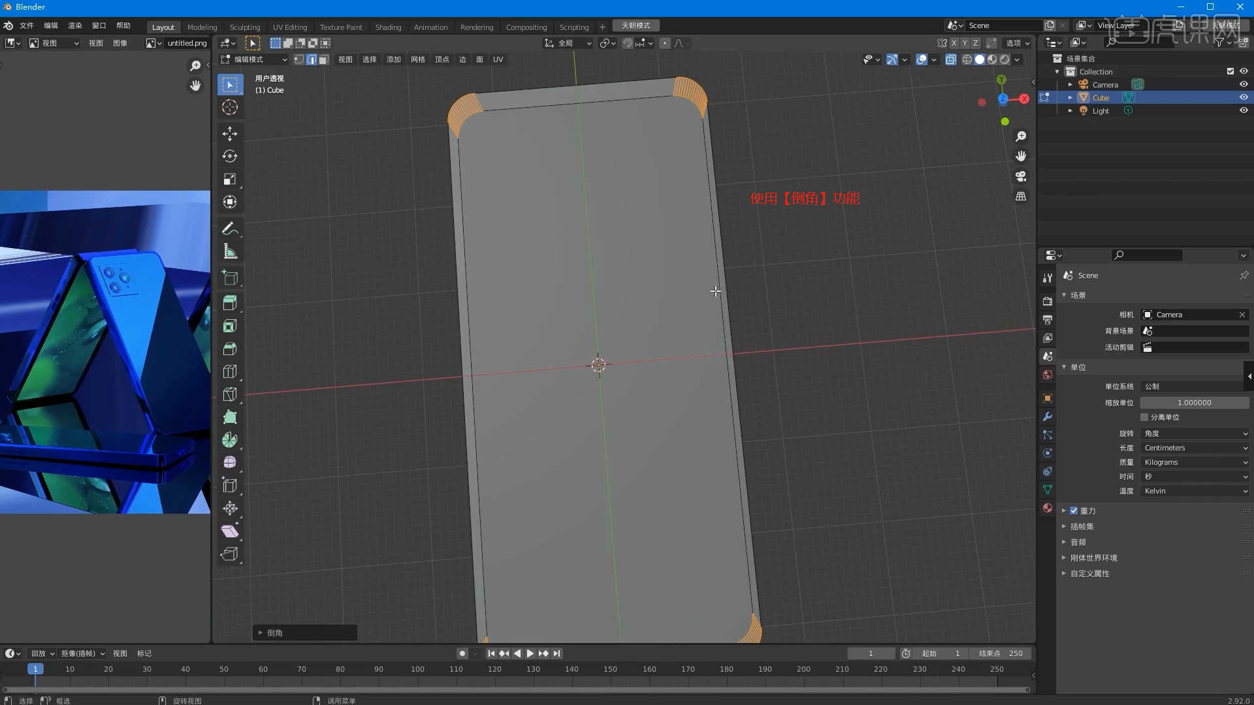Select the Loop Cut tool
1254x705 pixels.
(230, 371)
